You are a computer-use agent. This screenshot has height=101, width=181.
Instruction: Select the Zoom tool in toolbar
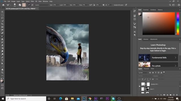tap(2, 72)
